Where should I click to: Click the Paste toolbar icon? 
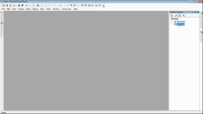(x=33, y=5)
